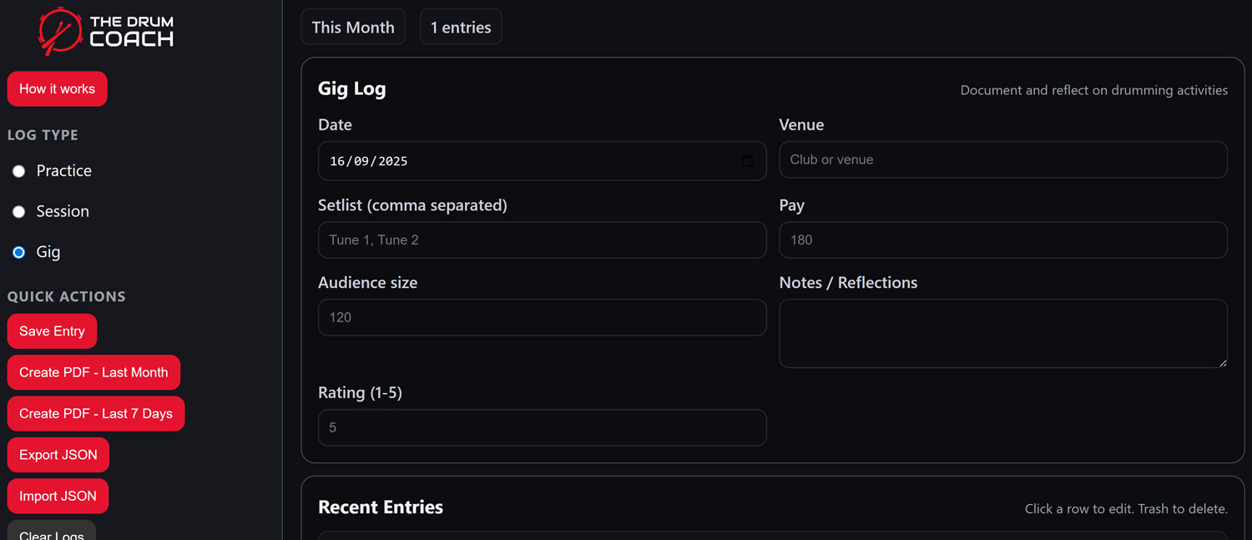This screenshot has height=540, width=1252.
Task: Click into the Setlist text field
Action: pyautogui.click(x=542, y=240)
